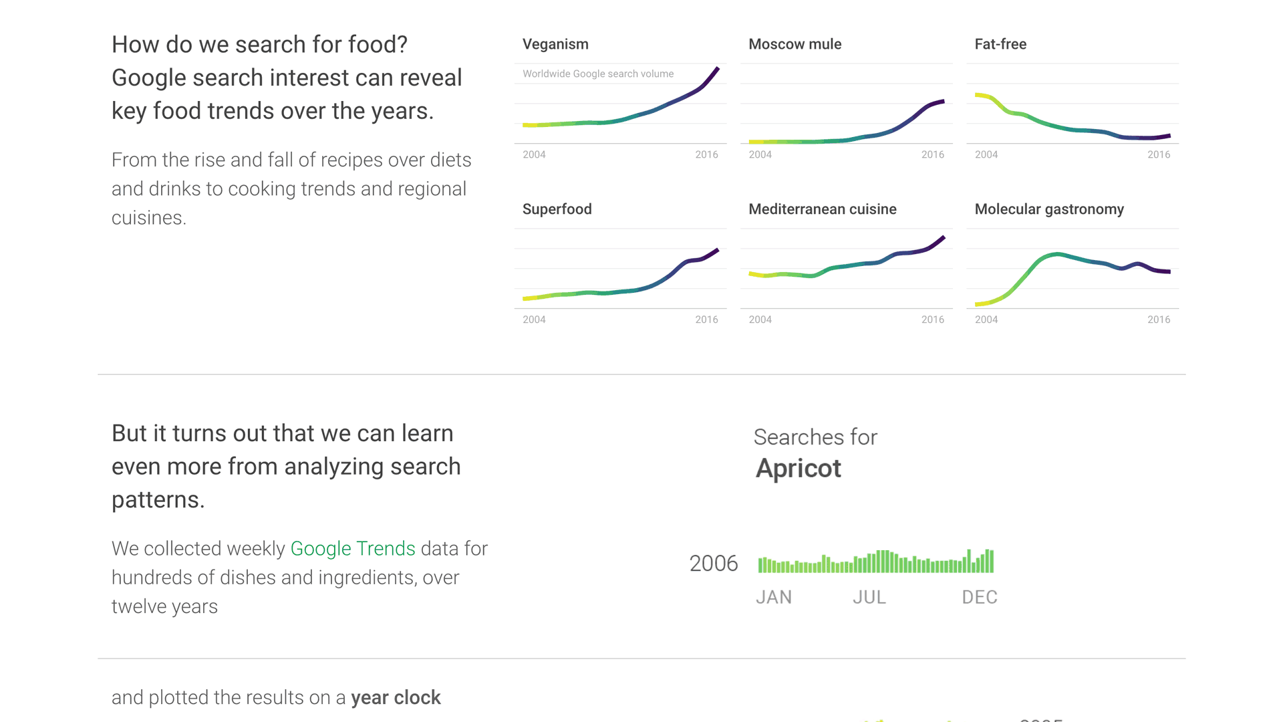Click the Molecular gastronomy chart title
The image size is (1283, 722).
point(1049,209)
